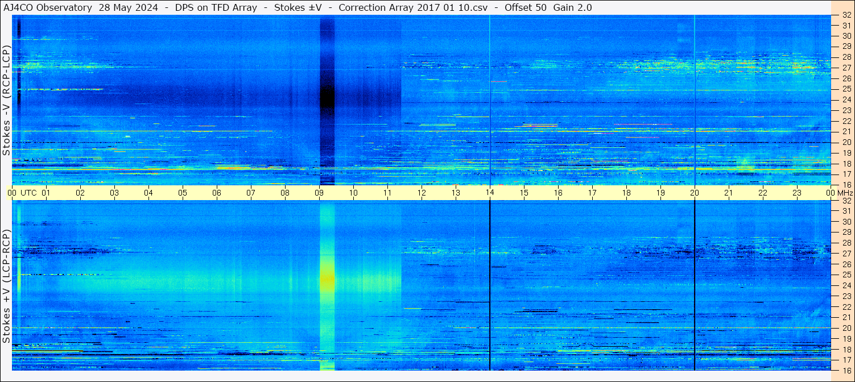Click the 06 hour label on time axis
Viewport: 855px width, 382px height.
click(217, 193)
